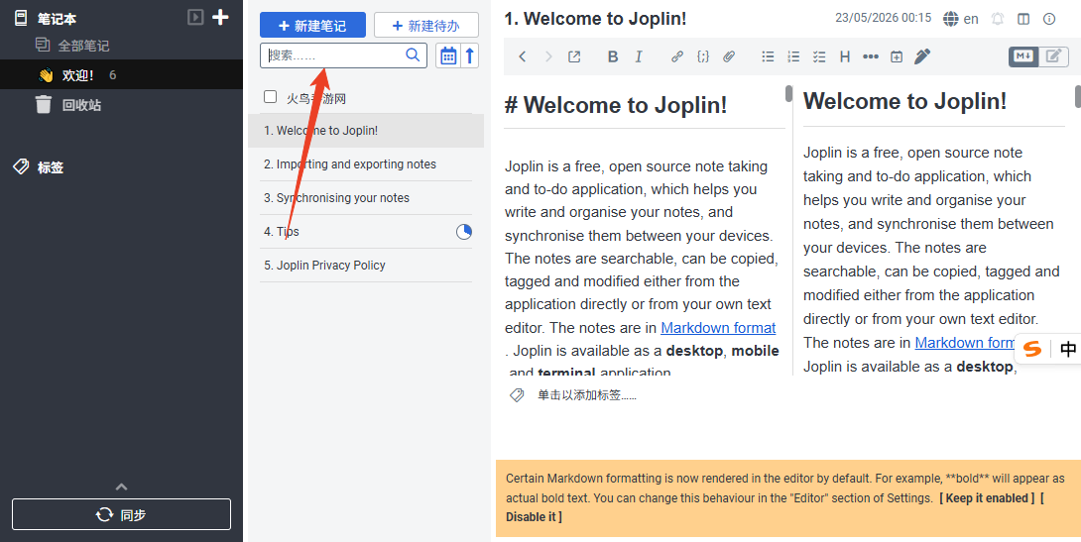
Task: Click the 笔记本 notebooks header
Action: click(x=56, y=19)
